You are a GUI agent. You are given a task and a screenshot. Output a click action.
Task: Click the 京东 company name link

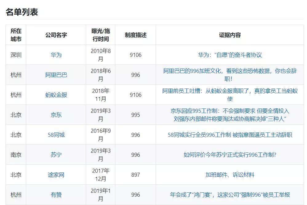56,115
